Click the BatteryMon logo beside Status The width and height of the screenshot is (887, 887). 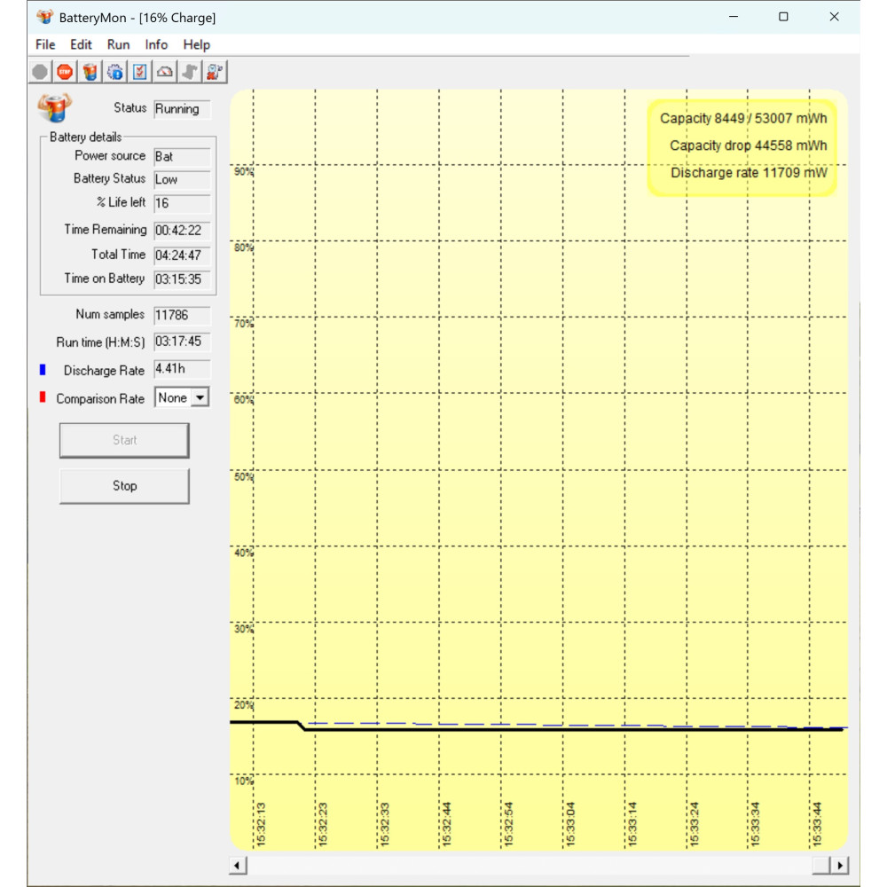coord(52,108)
